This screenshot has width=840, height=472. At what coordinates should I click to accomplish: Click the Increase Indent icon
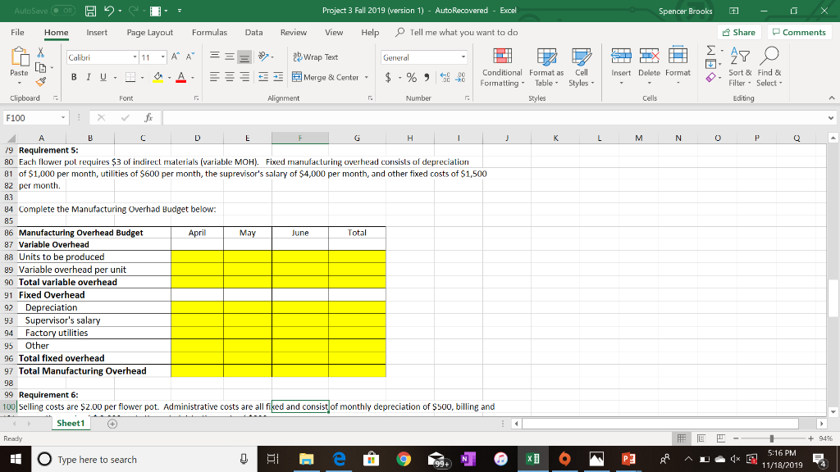[278, 77]
